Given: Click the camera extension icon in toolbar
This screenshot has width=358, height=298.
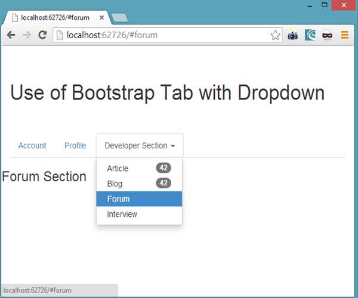Looking at the screenshot, I should pos(292,35).
